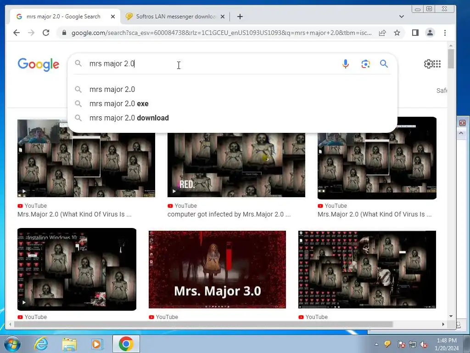Screen dimensions: 470x353
Task: Open Windows Explorer from the taskbar
Action: click(69, 344)
